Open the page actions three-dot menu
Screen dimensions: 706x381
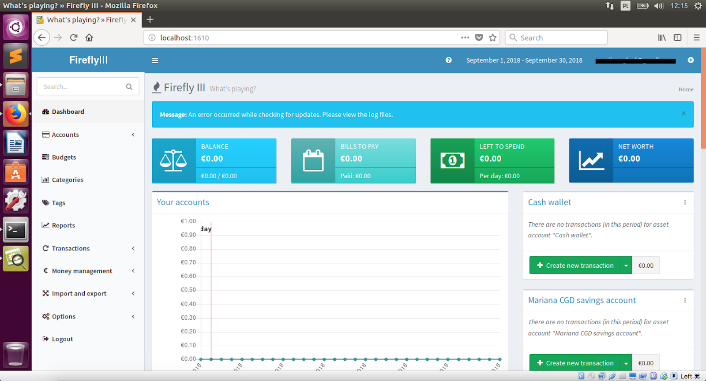click(x=465, y=37)
